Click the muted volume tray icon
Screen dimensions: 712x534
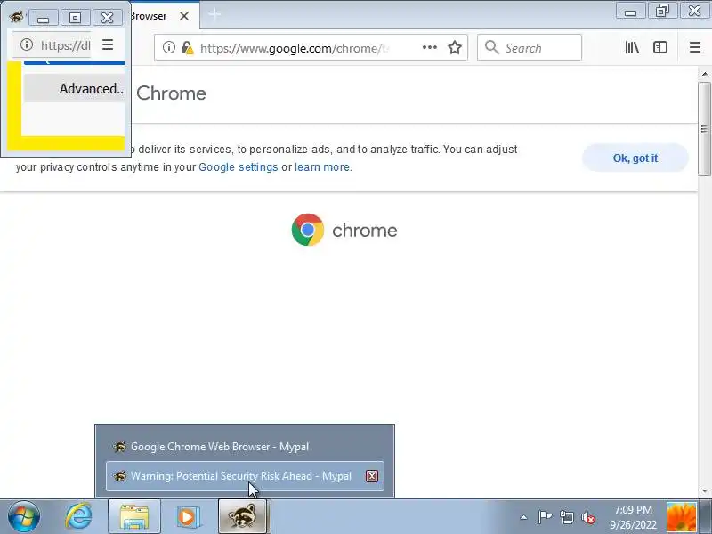pos(588,517)
